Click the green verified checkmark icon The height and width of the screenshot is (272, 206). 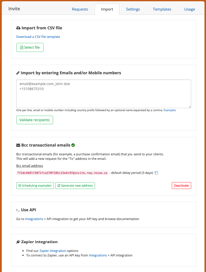point(73,145)
